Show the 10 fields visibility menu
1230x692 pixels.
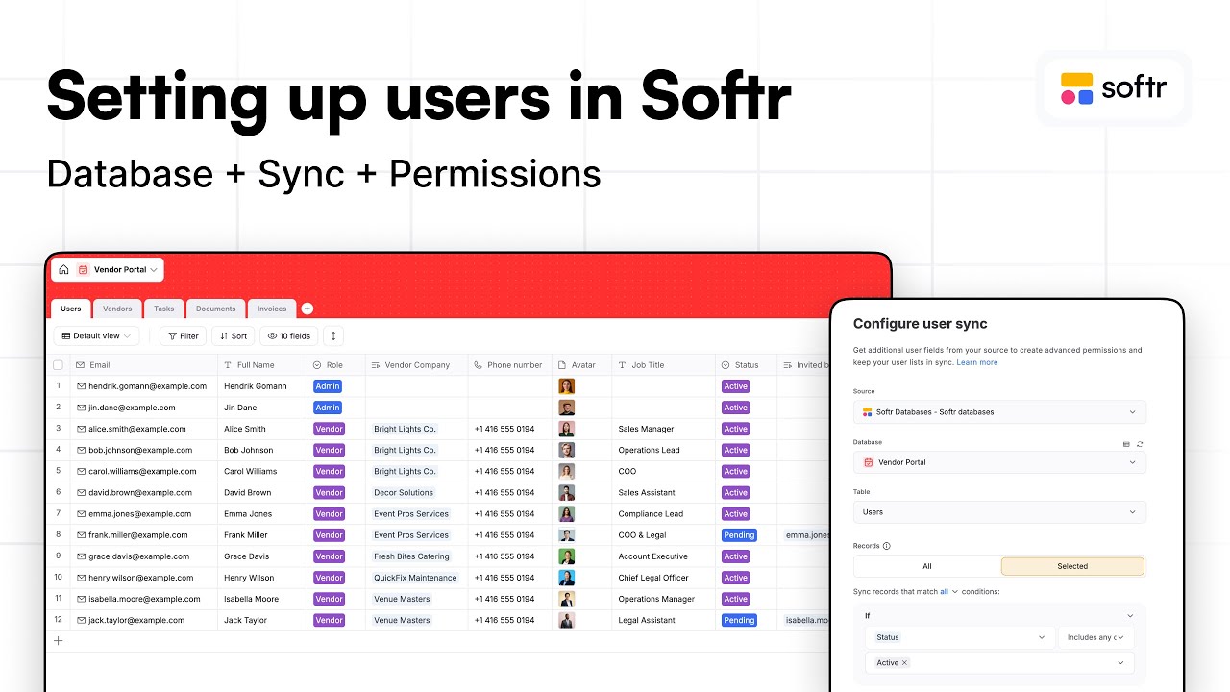(288, 335)
